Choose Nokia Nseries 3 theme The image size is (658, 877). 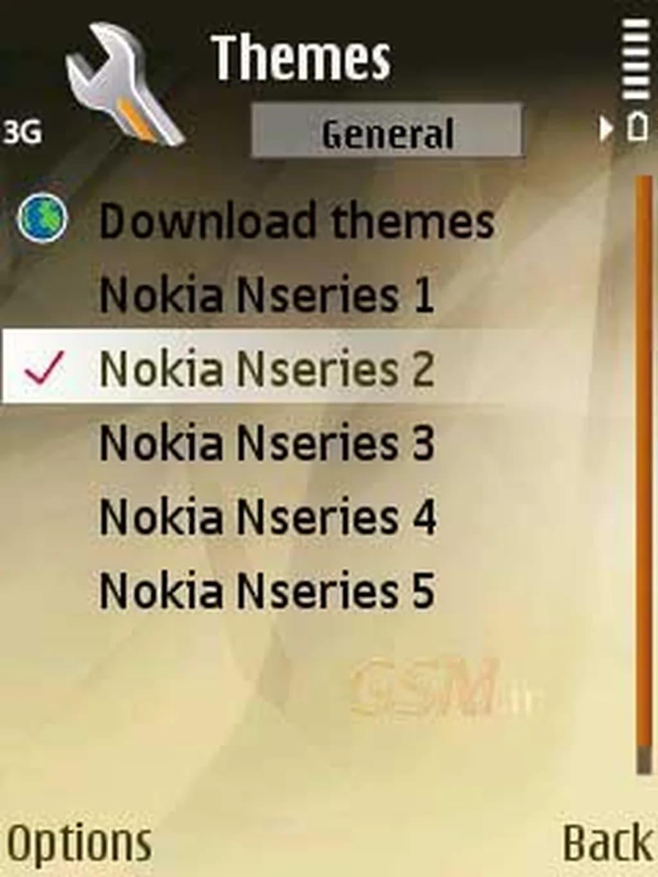(267, 442)
